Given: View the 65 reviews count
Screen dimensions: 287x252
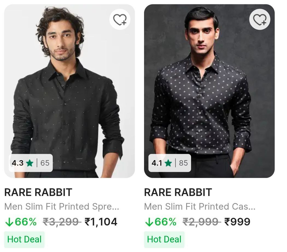Looking at the screenshot, I should point(45,163).
